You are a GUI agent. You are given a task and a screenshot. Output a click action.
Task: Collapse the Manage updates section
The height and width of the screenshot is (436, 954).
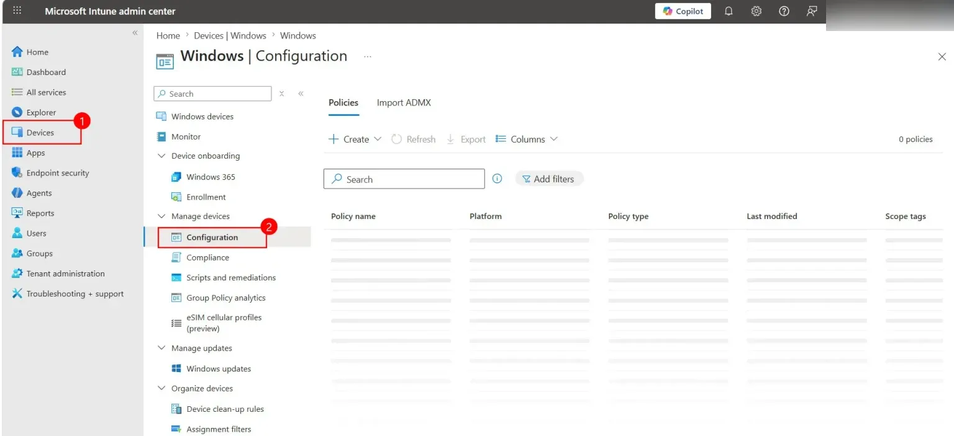tap(161, 349)
